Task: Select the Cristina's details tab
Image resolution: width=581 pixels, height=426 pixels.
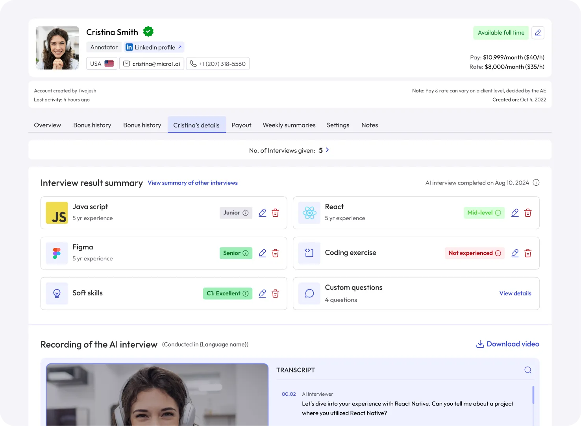Action: click(196, 125)
